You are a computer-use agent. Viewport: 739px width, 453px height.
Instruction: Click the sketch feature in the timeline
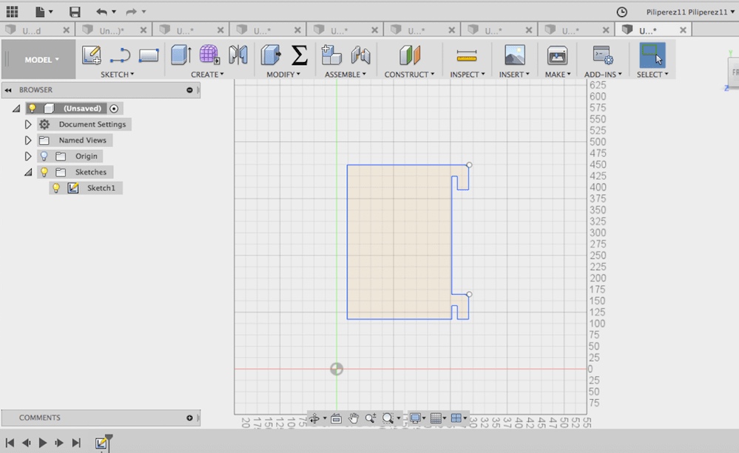tap(101, 443)
